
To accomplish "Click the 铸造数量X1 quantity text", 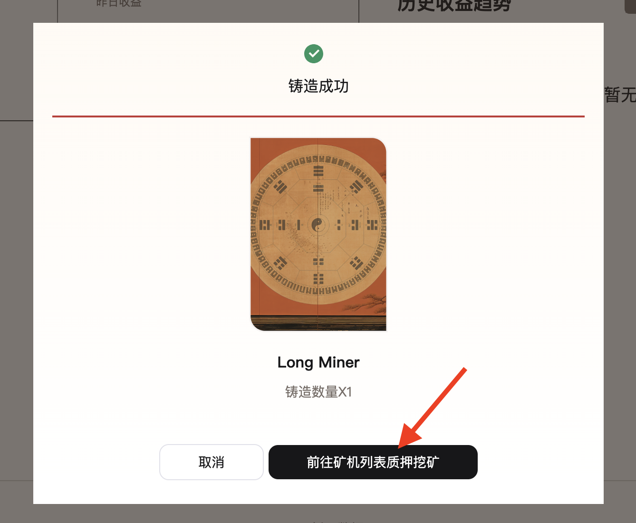I will [x=318, y=392].
